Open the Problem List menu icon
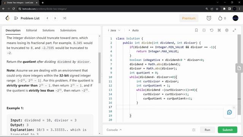This screenshot has width=243, height=137. [16, 18]
